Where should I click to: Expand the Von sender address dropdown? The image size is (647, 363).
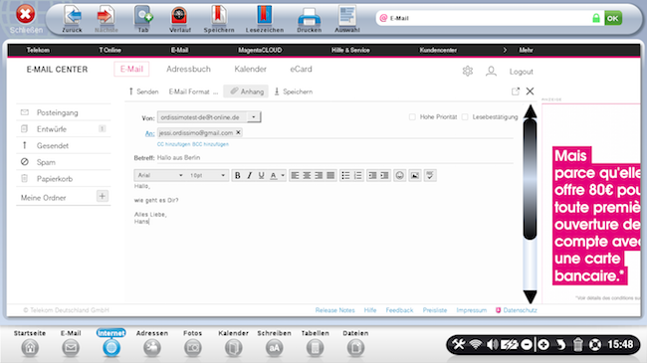point(254,117)
